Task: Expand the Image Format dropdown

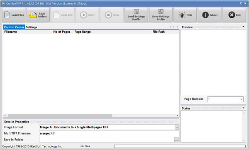Action: tap(177, 127)
